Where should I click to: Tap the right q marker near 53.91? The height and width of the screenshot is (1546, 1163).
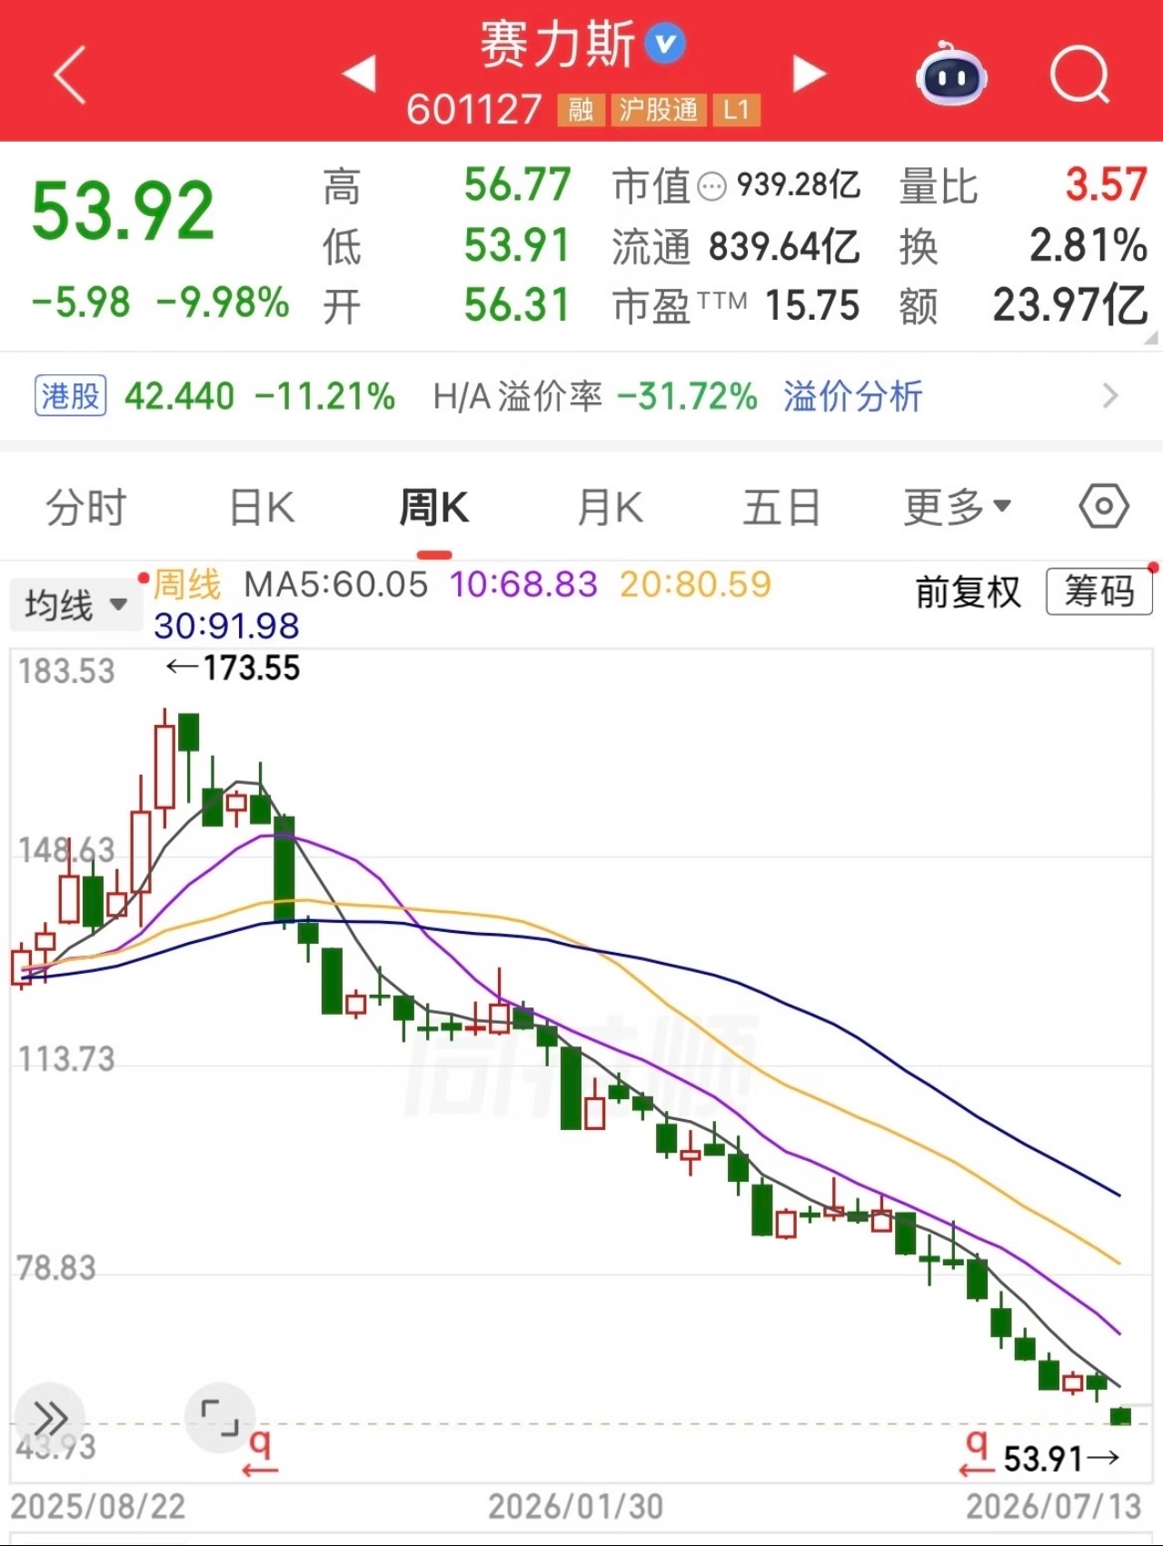tap(977, 1452)
